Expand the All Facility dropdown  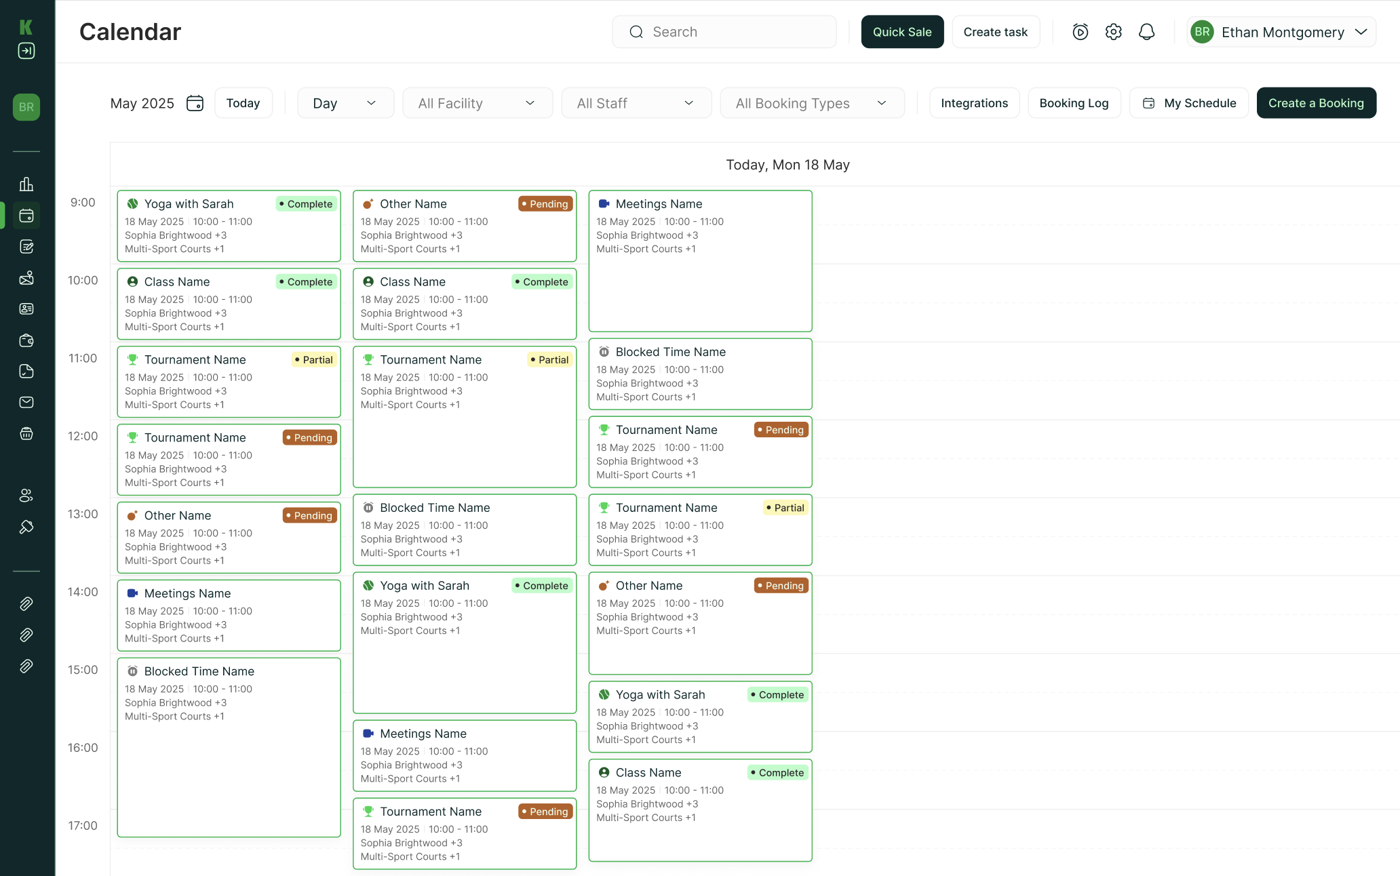[478, 103]
